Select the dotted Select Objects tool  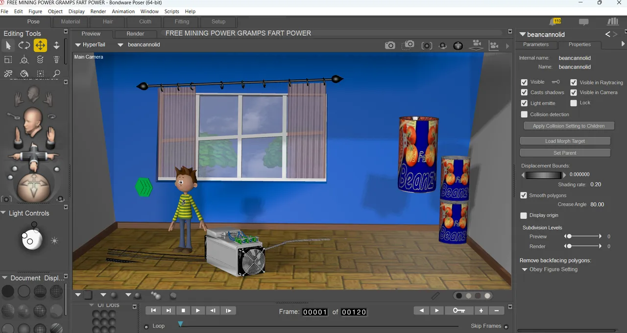point(40,74)
